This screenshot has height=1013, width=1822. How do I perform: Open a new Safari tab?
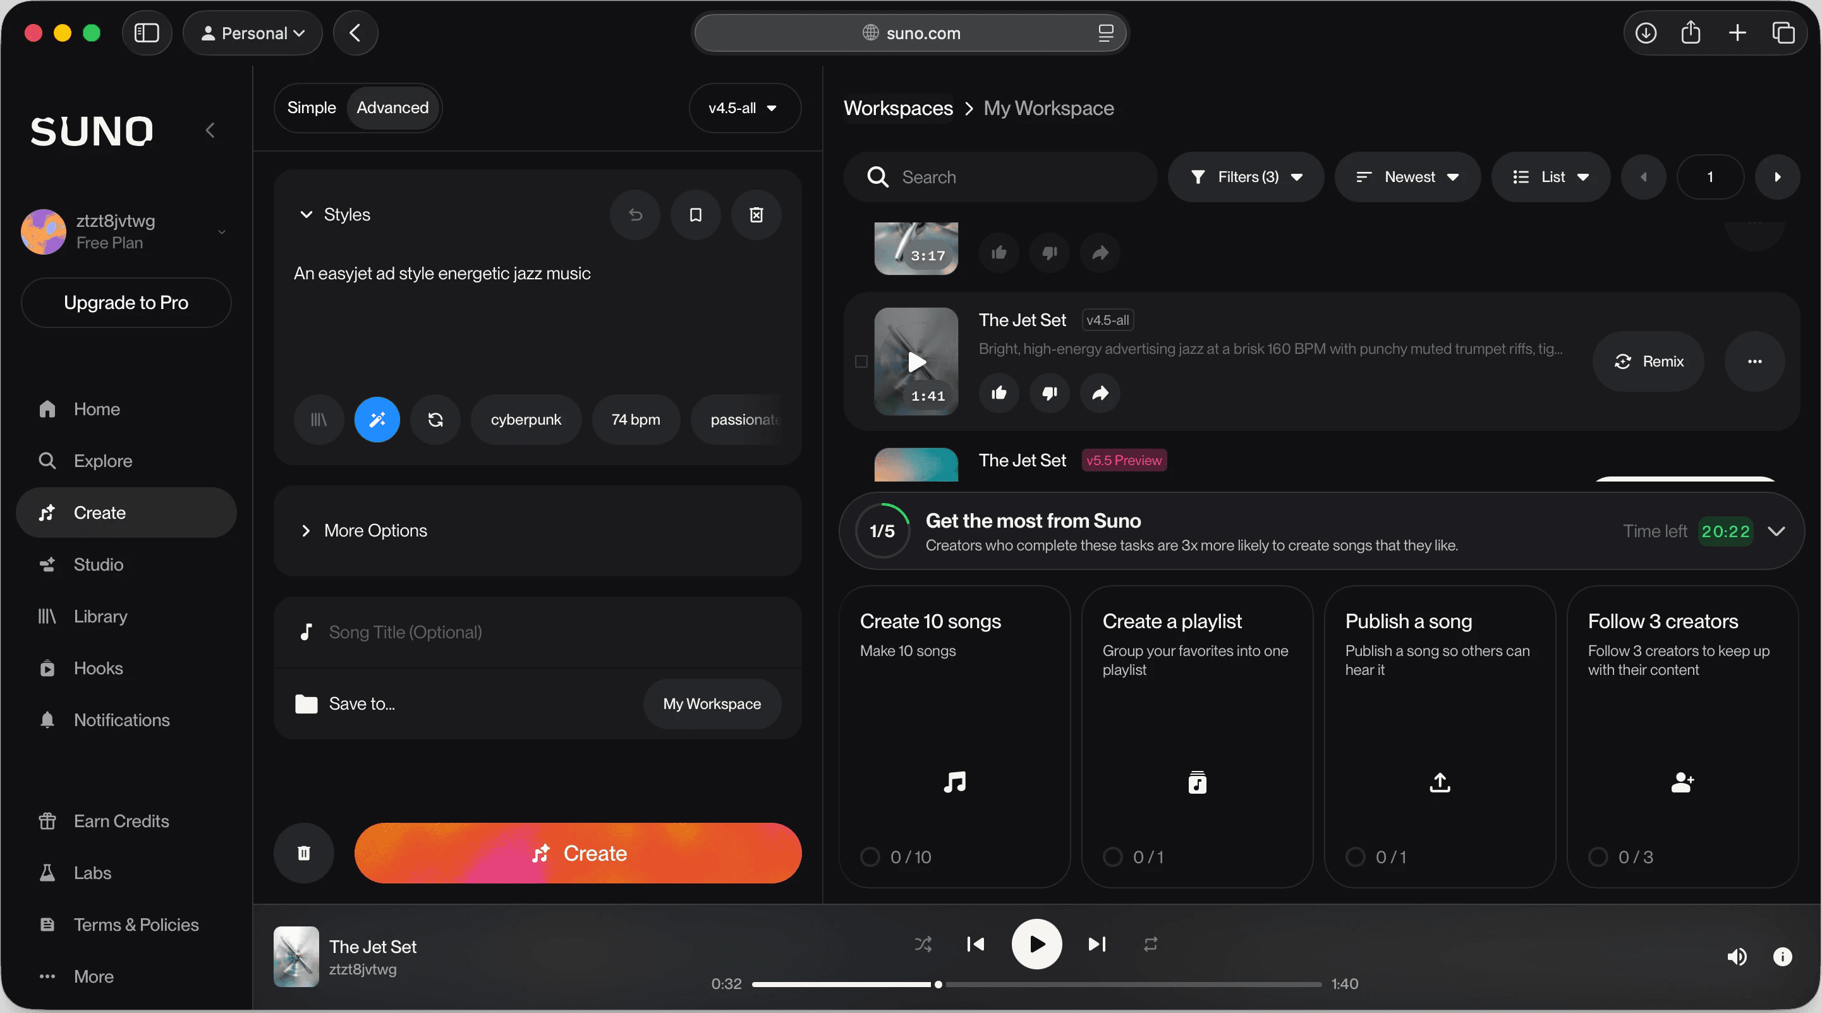[1737, 32]
